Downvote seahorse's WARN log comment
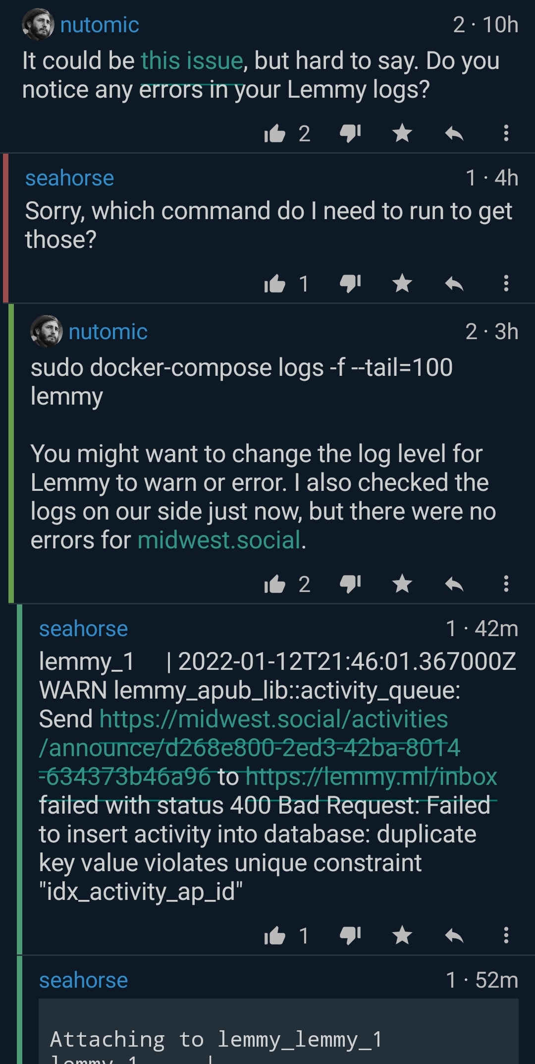 pos(350,937)
